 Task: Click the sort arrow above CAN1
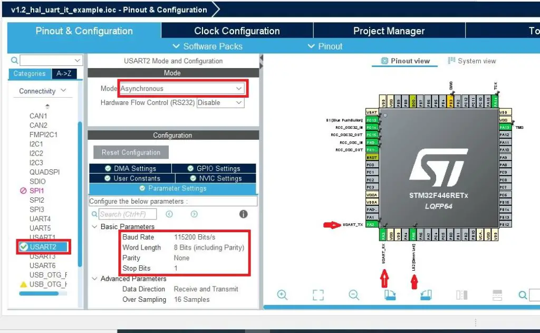pyautogui.click(x=47, y=106)
